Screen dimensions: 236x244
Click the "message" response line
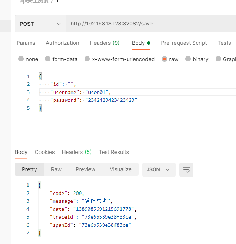click(x=81, y=201)
